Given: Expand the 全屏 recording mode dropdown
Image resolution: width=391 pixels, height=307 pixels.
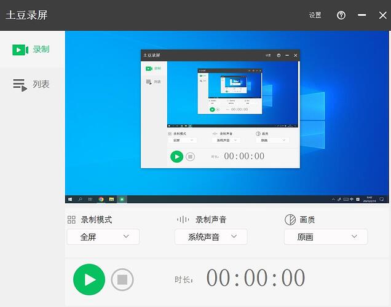Looking at the screenshot, I should coord(103,236).
